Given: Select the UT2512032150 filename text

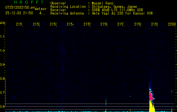Looking at the screenshot, I should pyautogui.click(x=19, y=7).
